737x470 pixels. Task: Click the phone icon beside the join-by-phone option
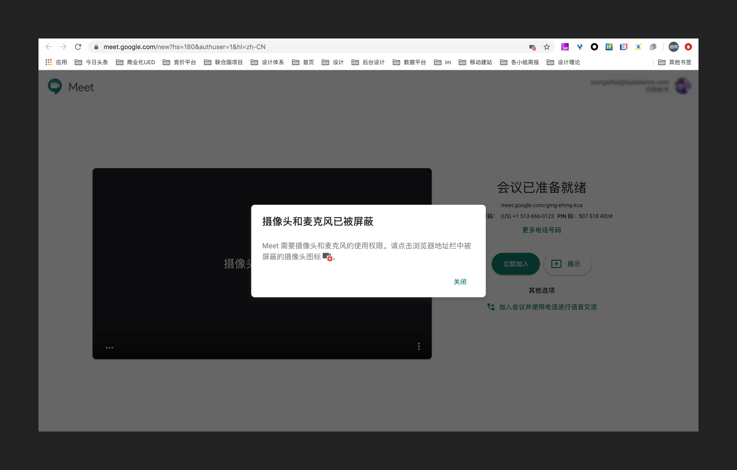pyautogui.click(x=491, y=307)
